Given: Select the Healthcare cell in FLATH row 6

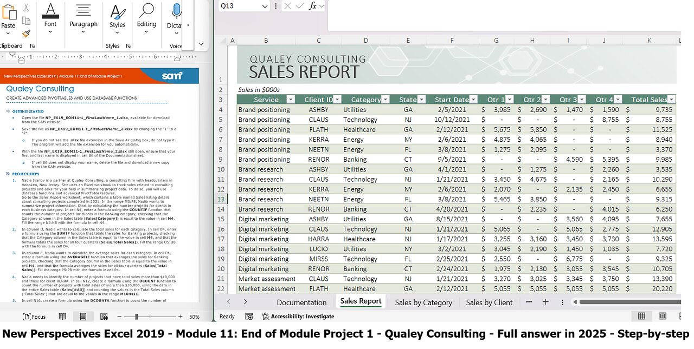Looking at the screenshot, I should coord(366,129).
